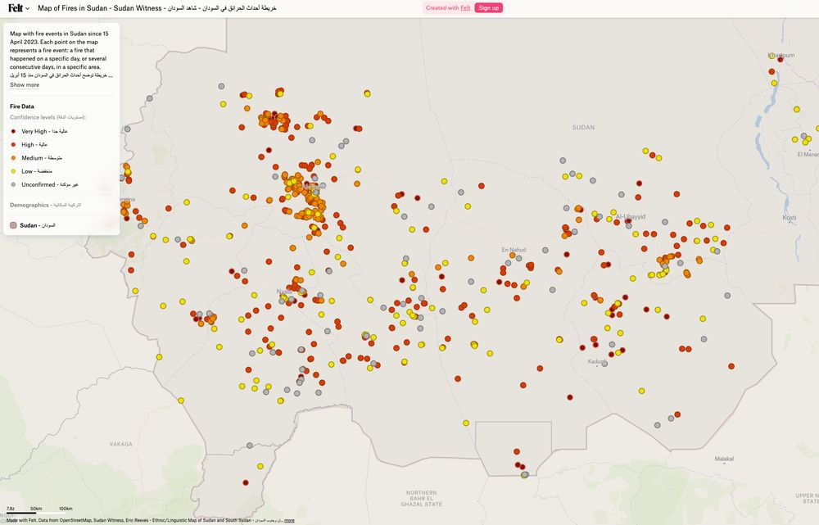Image resolution: width=819 pixels, height=525 pixels.
Task: Click the 'NORTHERN BAHR EL GHAZAL STATE' label
Action: (x=422, y=498)
